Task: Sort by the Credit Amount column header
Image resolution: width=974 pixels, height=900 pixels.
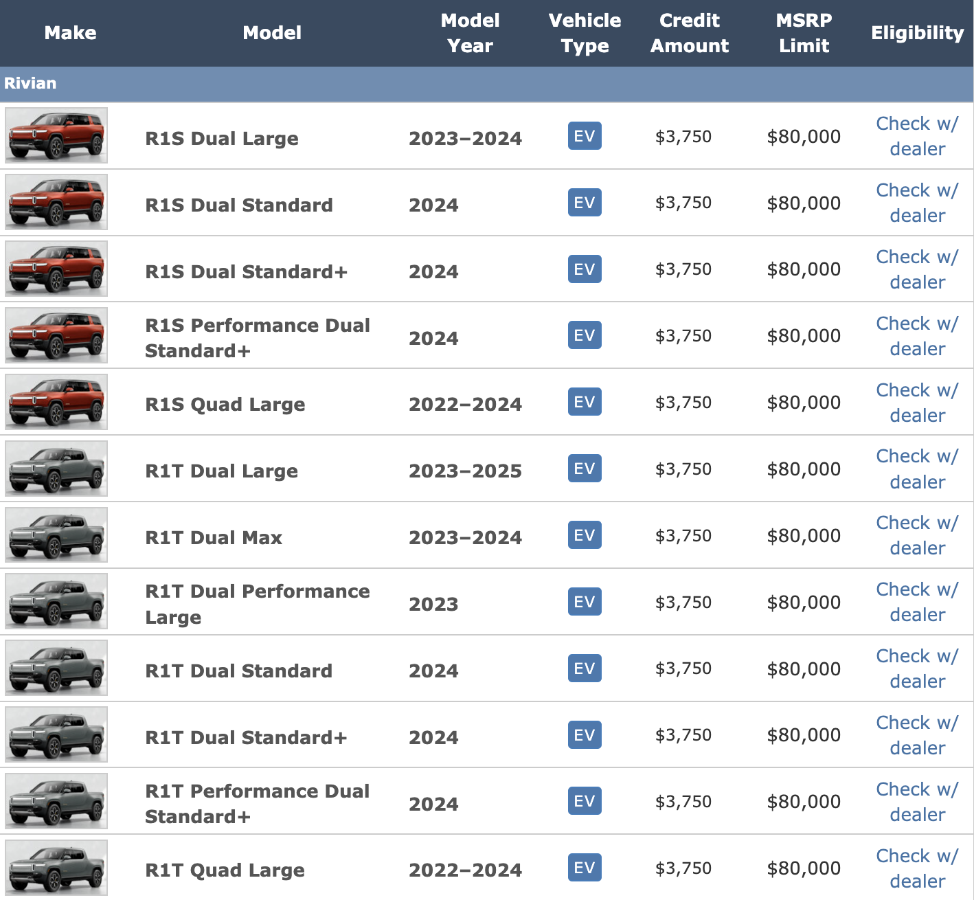Action: point(690,33)
